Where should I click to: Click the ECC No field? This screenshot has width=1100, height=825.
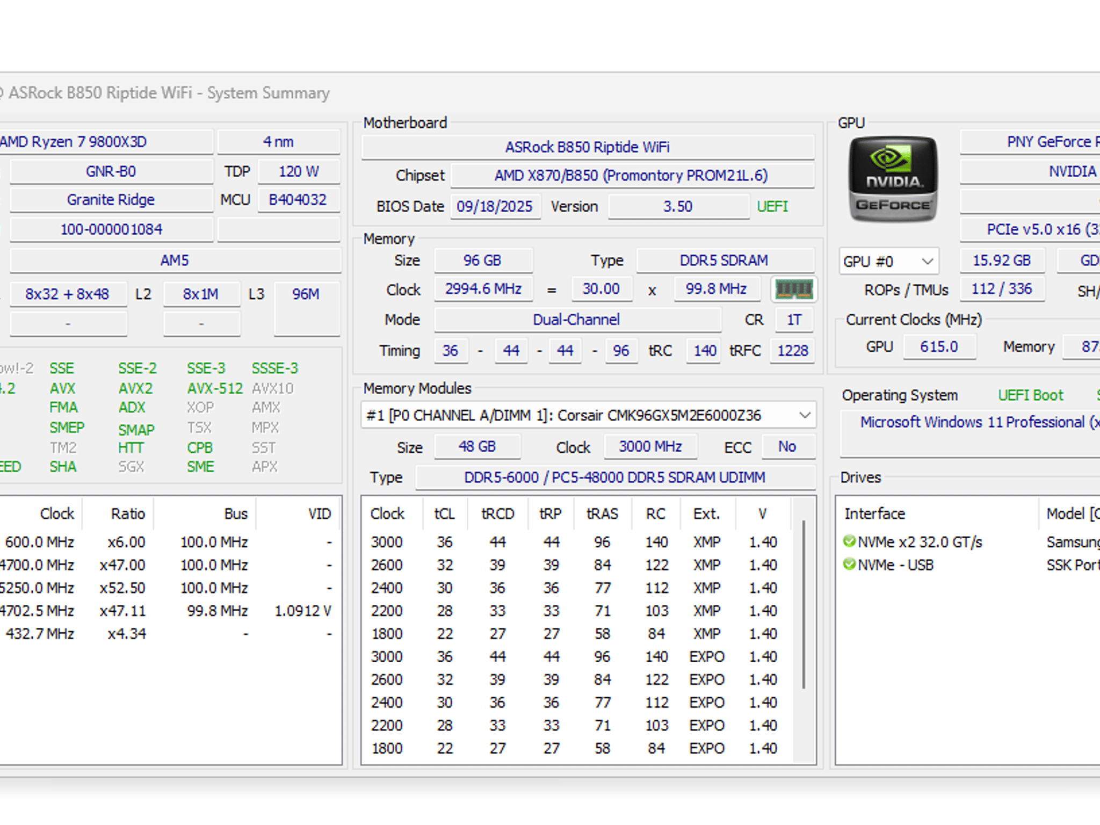pyautogui.click(x=787, y=447)
